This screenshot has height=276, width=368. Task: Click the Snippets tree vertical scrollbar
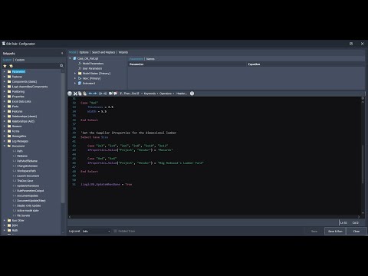[x=63, y=138]
